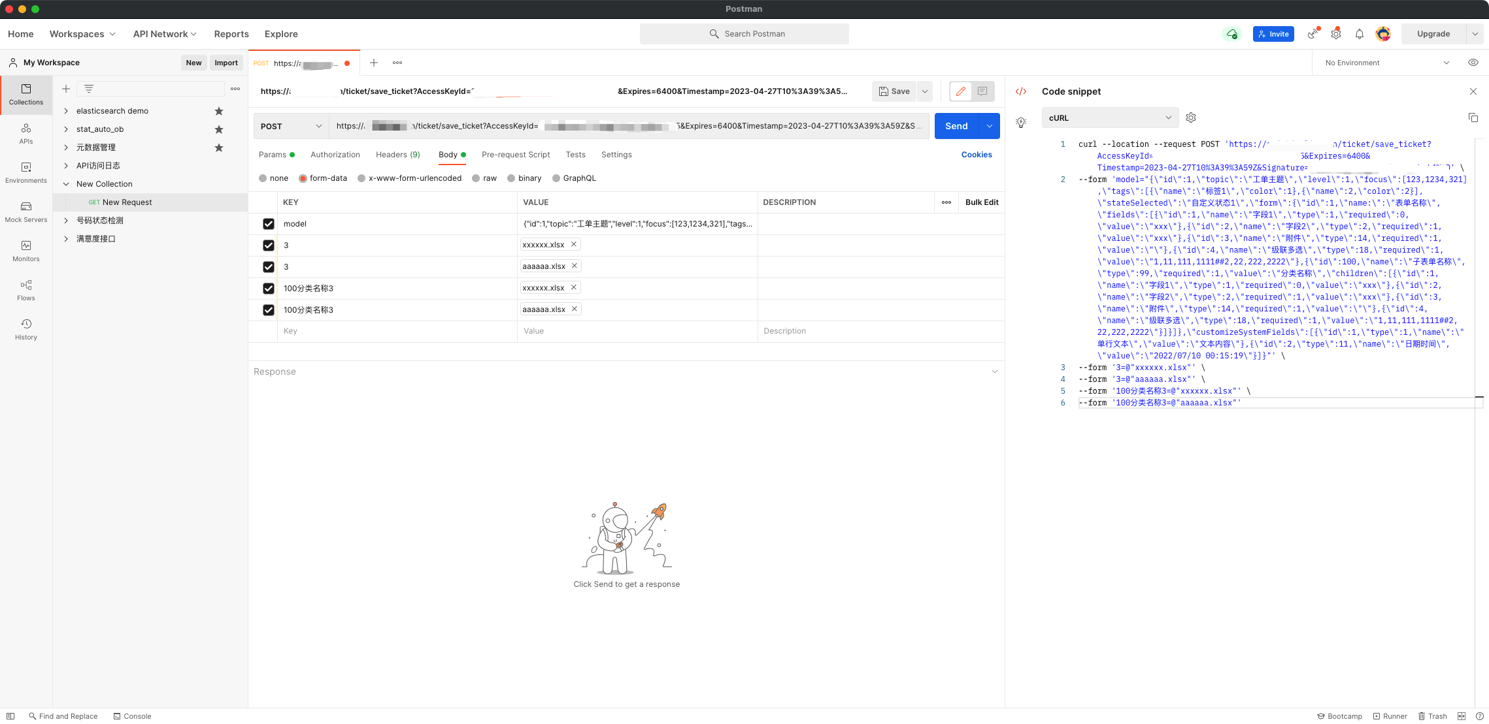Open the POST method dropdown
This screenshot has height=724, width=1489.
pyautogui.click(x=292, y=126)
